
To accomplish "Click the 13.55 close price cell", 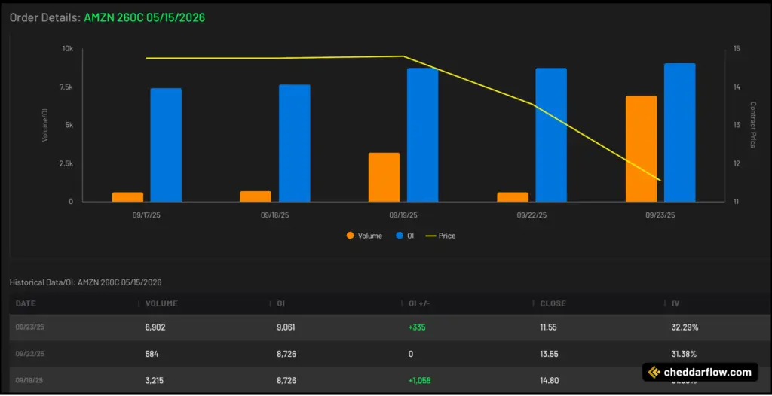I will click(x=549, y=354).
